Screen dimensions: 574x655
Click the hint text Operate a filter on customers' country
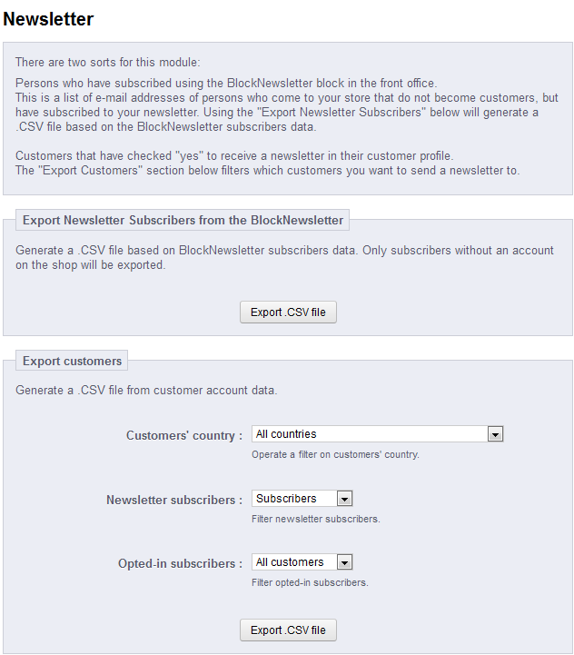pyautogui.click(x=335, y=454)
